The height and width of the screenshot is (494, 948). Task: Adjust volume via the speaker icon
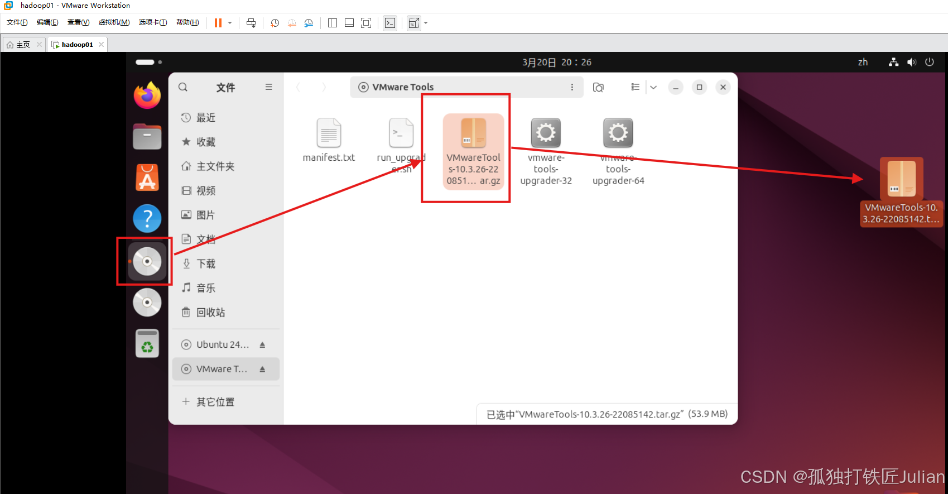tap(912, 63)
